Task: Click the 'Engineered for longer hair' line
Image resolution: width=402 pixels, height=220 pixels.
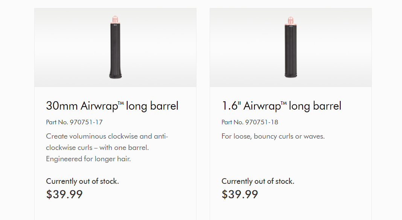Action: point(88,159)
